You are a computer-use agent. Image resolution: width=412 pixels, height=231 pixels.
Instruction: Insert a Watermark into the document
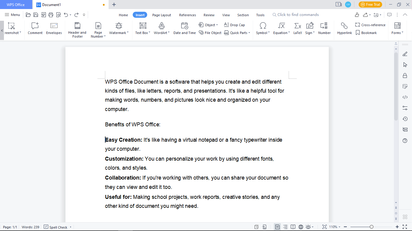pyautogui.click(x=118, y=29)
